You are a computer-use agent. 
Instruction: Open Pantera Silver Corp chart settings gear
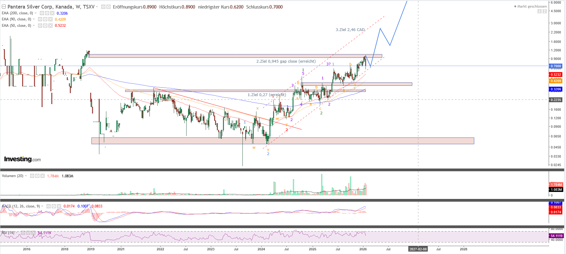(x=108, y=7)
